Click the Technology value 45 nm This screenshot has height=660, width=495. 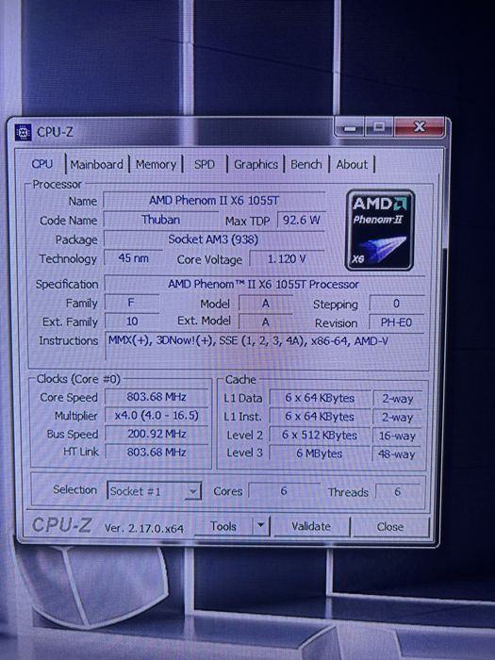coord(134,258)
